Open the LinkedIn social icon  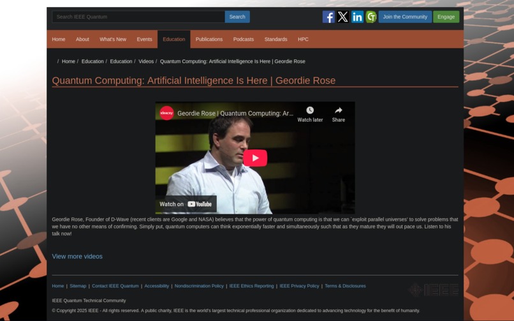pos(357,17)
